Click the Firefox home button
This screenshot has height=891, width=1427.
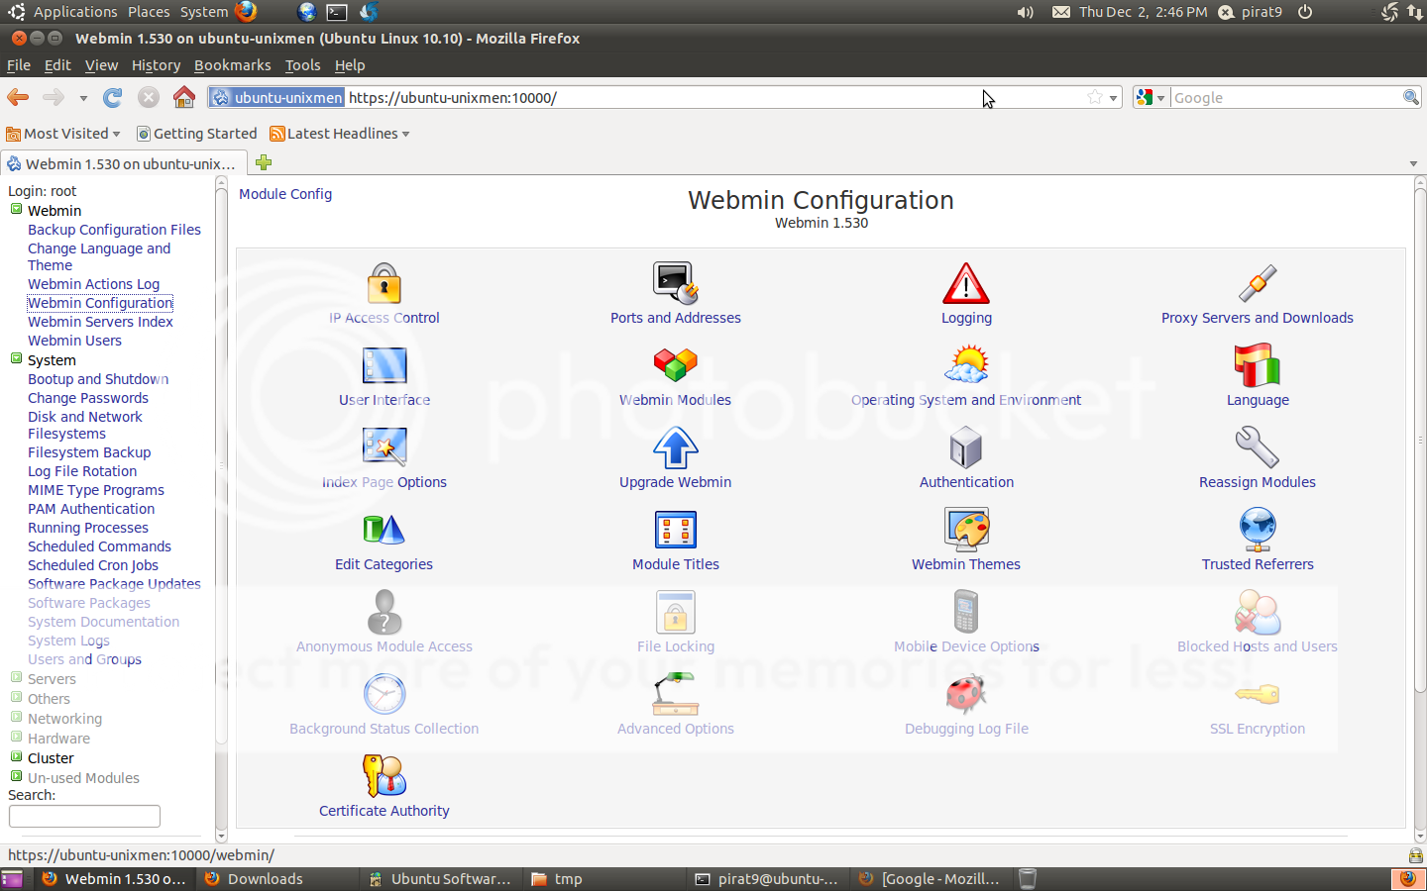183,97
